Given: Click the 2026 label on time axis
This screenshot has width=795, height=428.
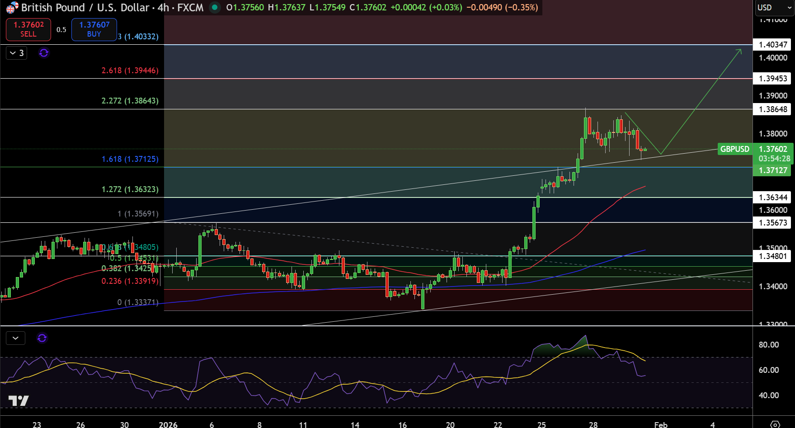Looking at the screenshot, I should coord(168,424).
